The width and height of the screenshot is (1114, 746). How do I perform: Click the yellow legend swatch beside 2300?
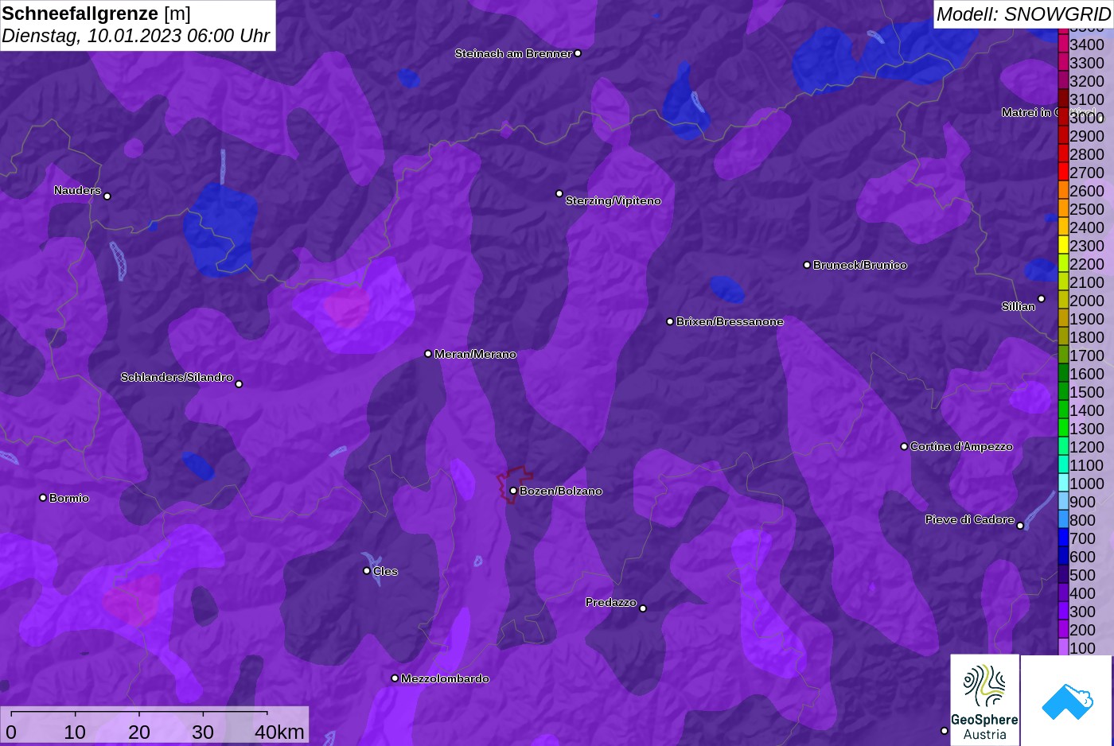click(x=1063, y=245)
